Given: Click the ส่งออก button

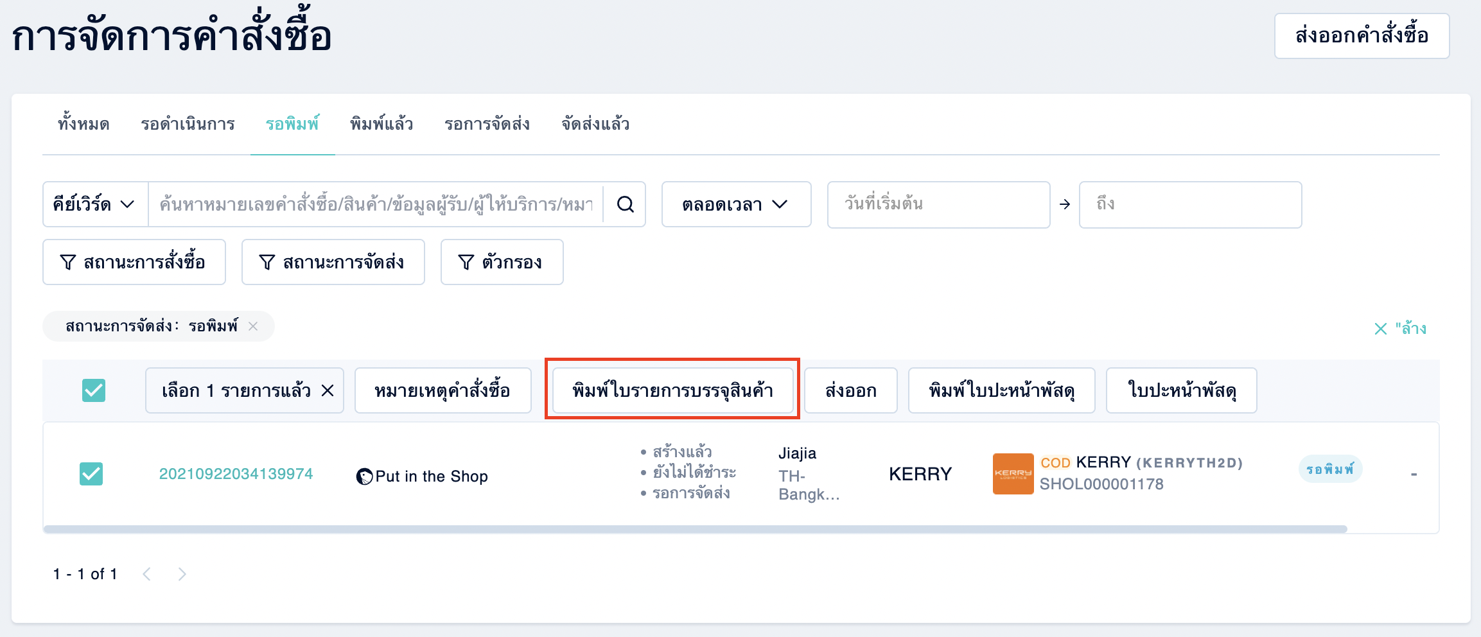Looking at the screenshot, I should click(x=850, y=390).
